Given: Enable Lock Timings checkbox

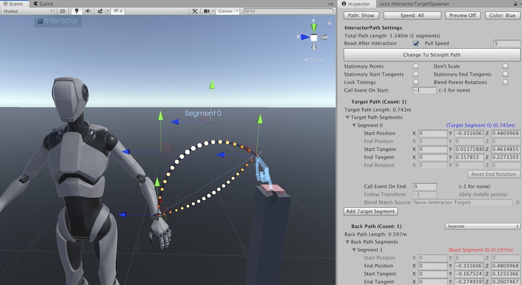Looking at the screenshot, I should coord(416,82).
